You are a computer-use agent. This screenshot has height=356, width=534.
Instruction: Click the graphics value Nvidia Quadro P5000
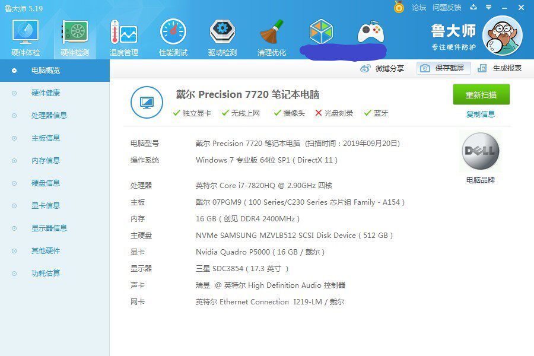[260, 252]
